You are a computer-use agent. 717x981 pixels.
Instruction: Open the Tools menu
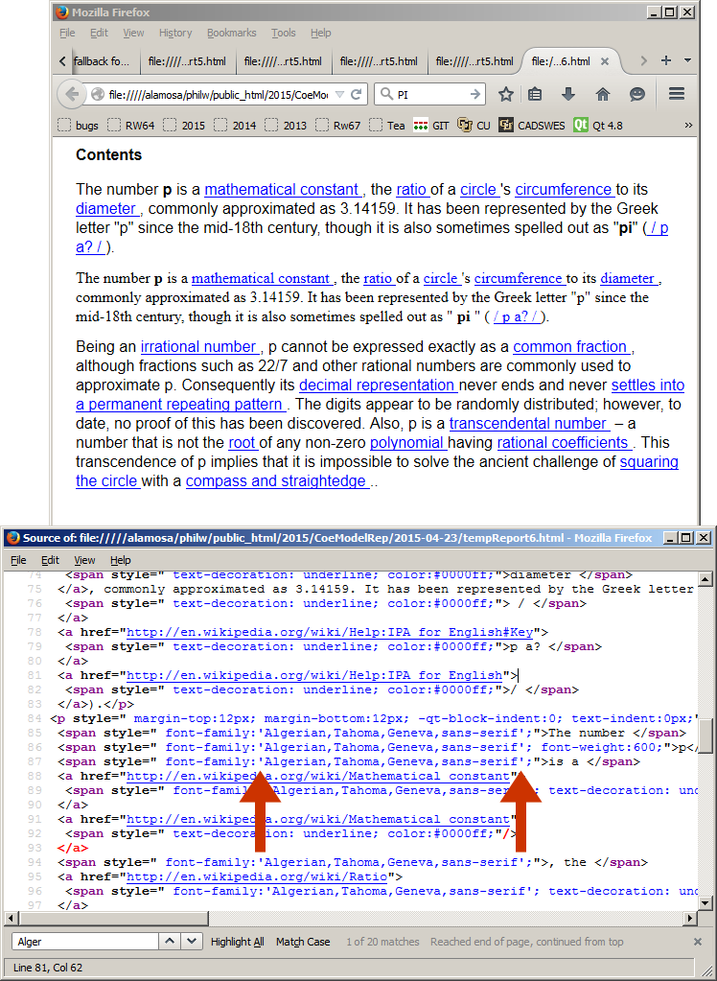[284, 33]
